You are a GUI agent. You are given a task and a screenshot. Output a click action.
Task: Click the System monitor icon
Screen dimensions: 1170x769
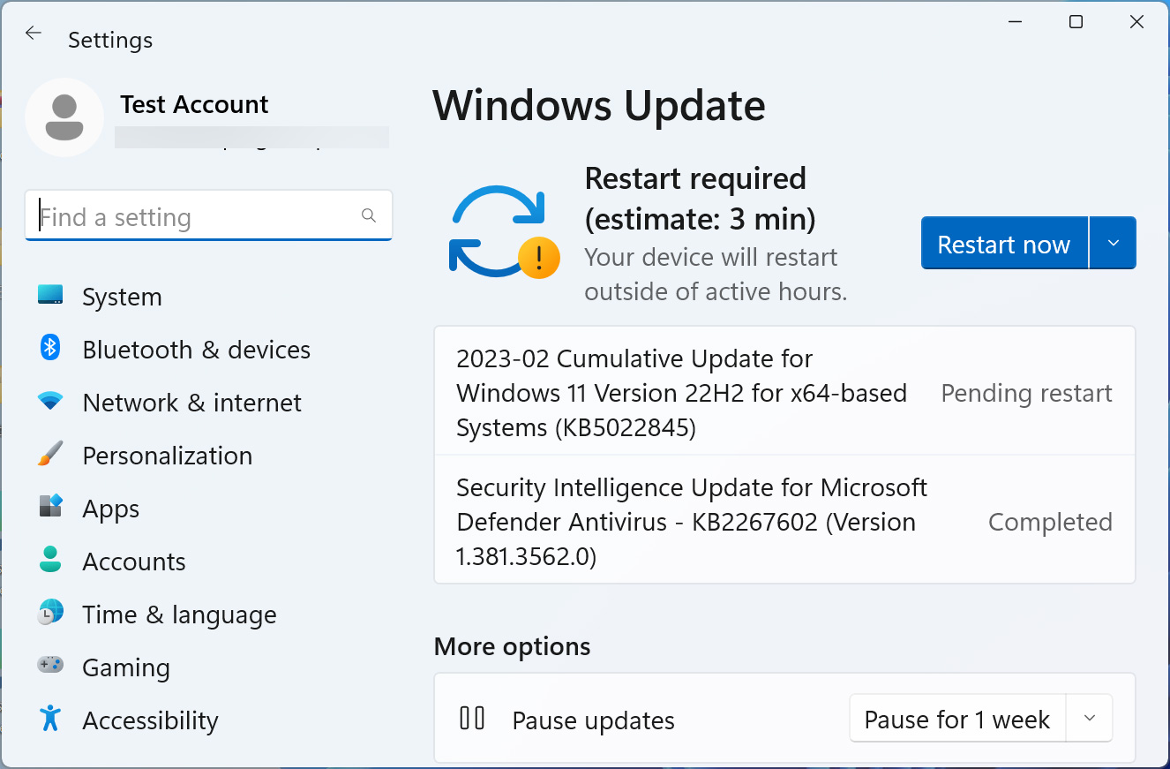(50, 295)
